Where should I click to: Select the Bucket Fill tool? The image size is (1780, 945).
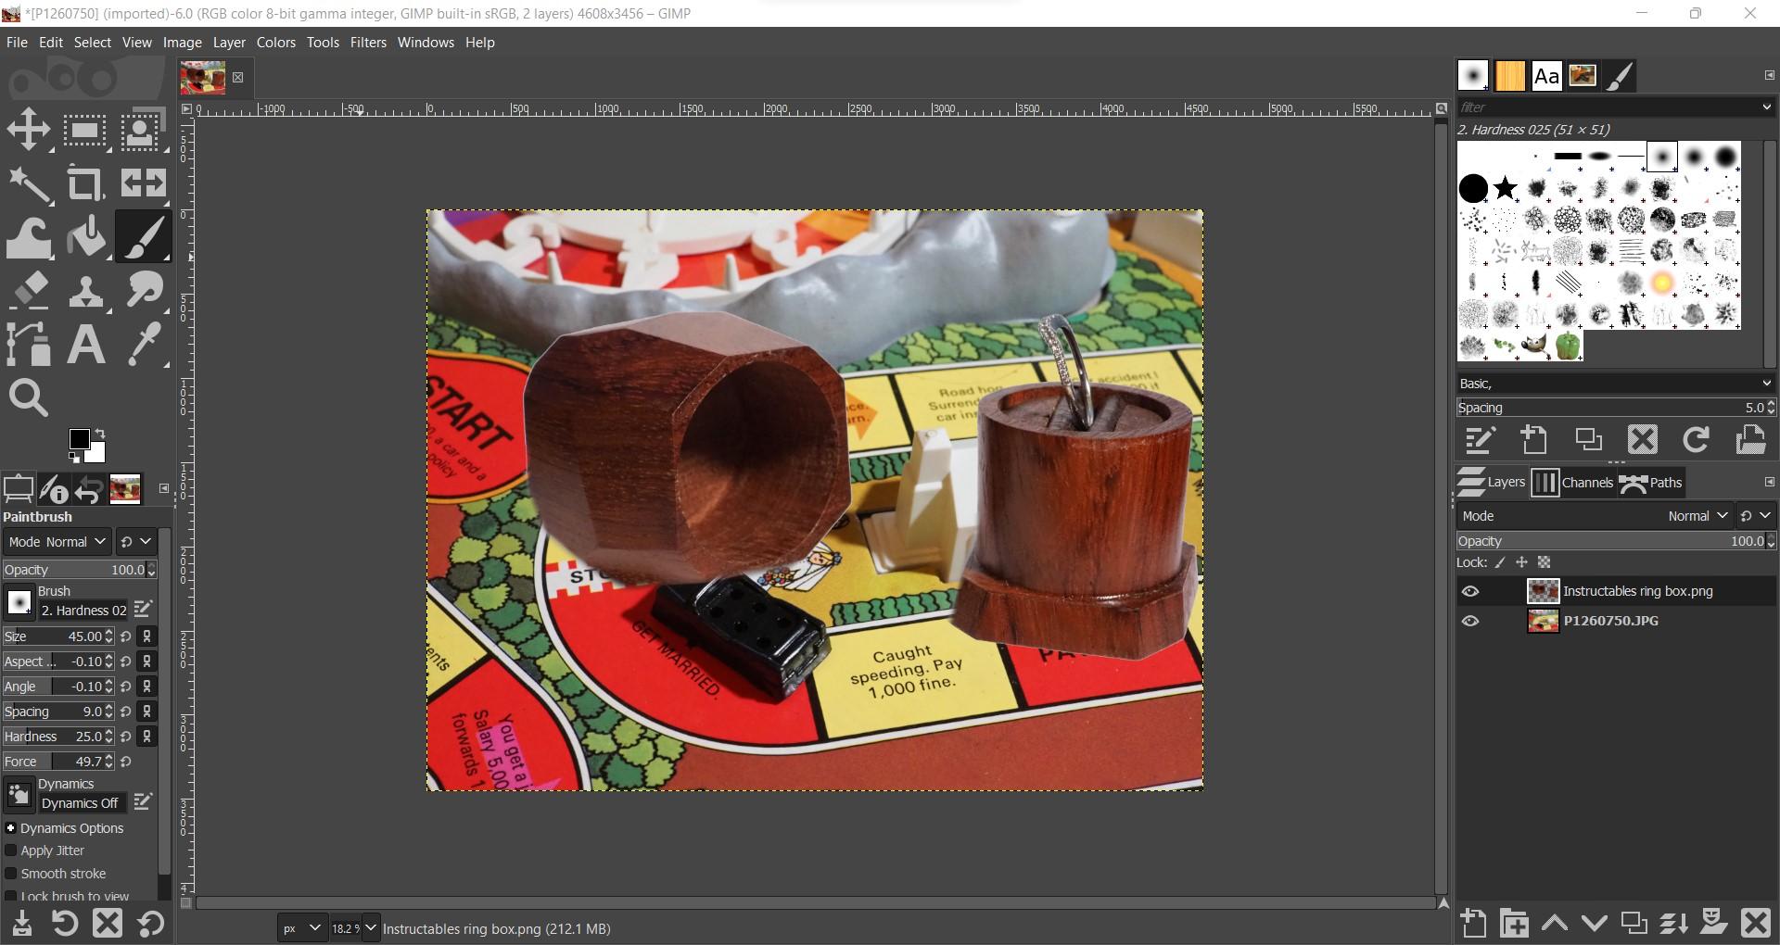(x=85, y=236)
